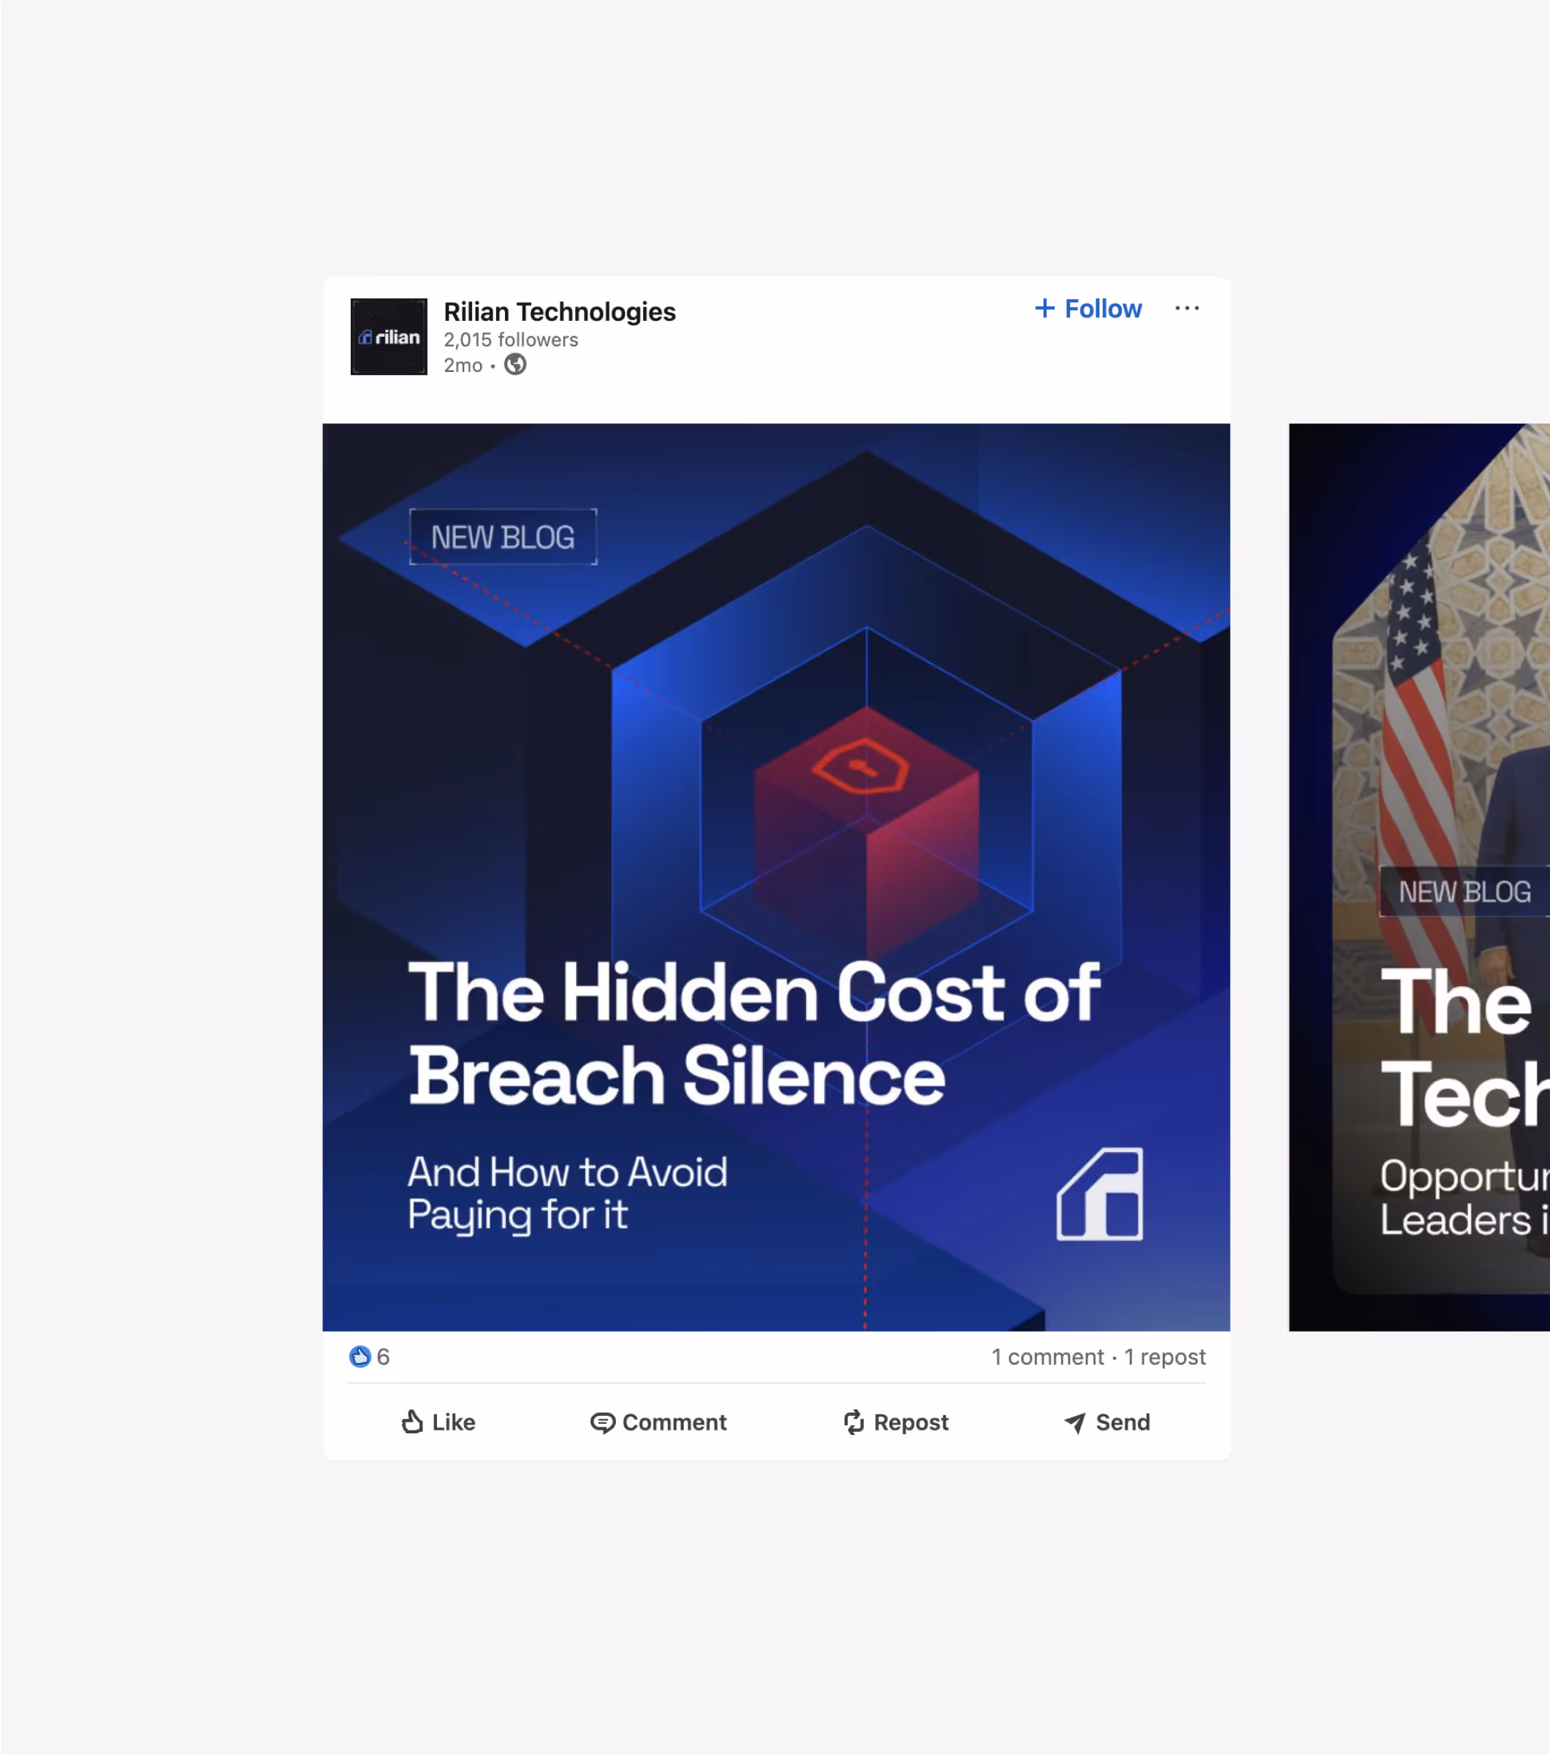Click the speech bubble Comment icon
Screen dimensions: 1550x1755
coord(602,1422)
